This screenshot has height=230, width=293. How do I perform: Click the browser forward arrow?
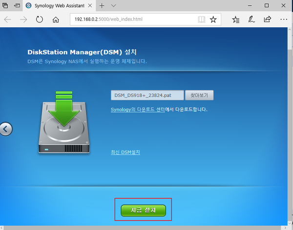23,19
